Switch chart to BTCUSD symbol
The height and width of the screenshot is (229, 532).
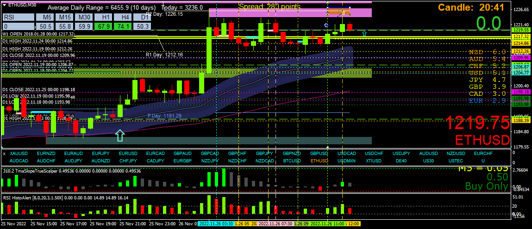292,161
